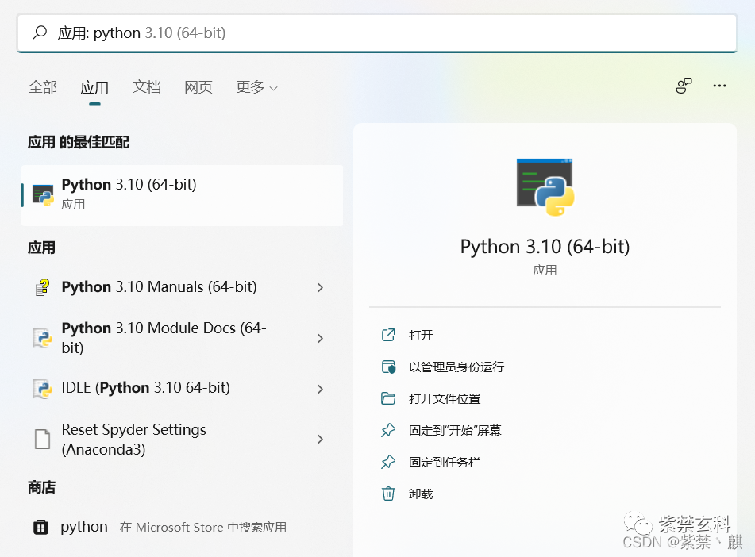This screenshot has height=557, width=755.
Task: Expand arrow for Python 3.10 Module Docs
Action: [320, 338]
